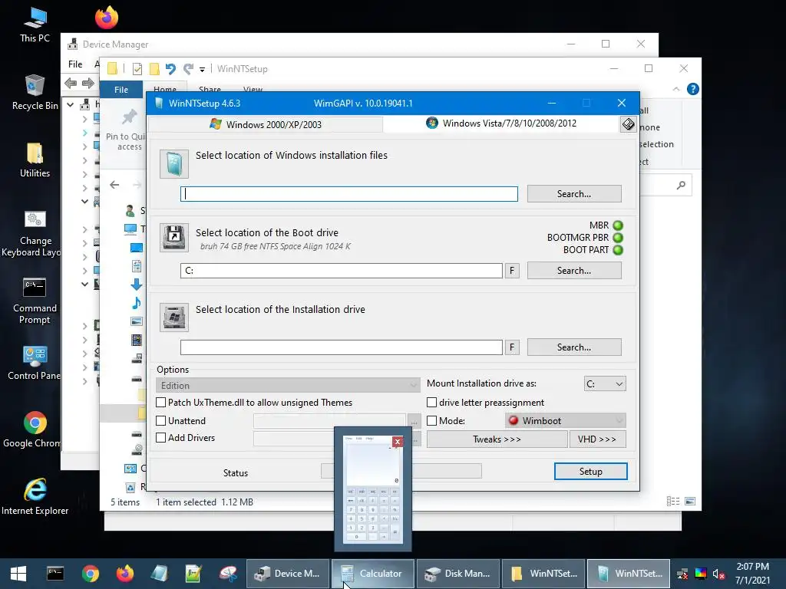
Task: Open the Tweaks >>> panel
Action: click(497, 439)
